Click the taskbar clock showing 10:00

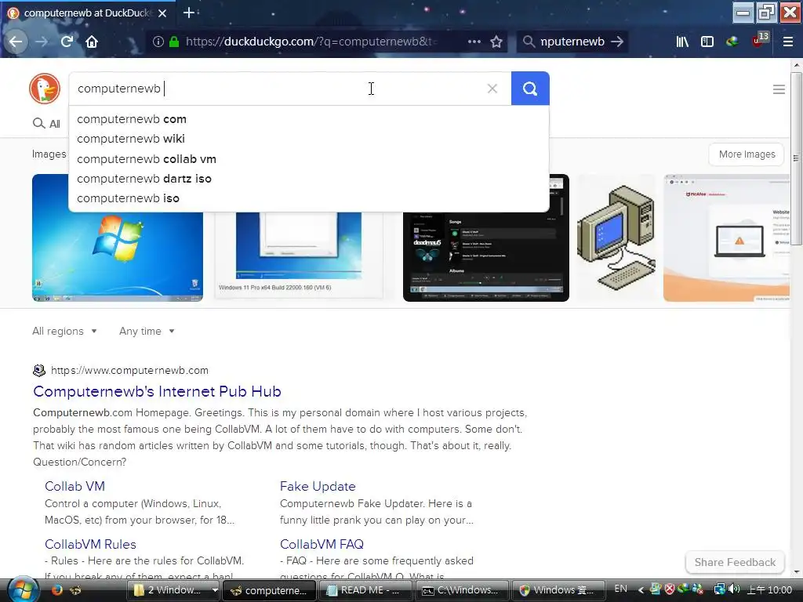(x=770, y=589)
